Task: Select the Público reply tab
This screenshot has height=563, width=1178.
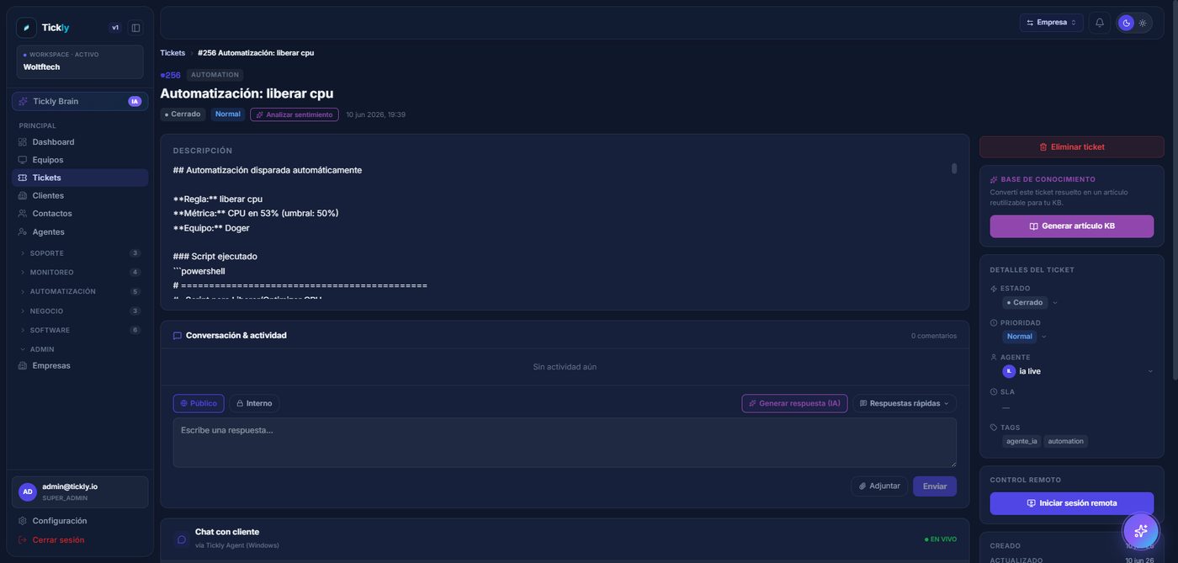Action: 199,404
